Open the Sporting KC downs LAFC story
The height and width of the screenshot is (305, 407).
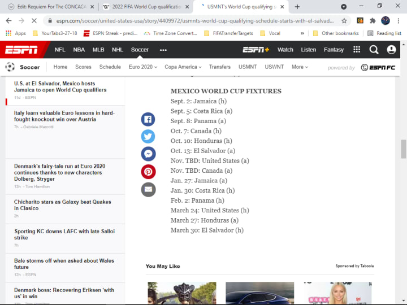[x=64, y=234]
